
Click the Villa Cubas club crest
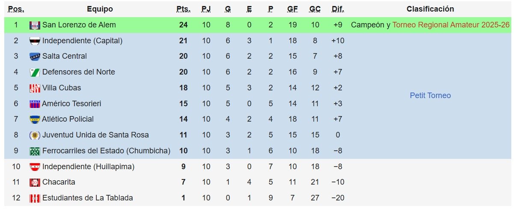tap(35, 88)
